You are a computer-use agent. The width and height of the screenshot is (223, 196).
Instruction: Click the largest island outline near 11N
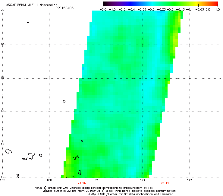(31, 156)
